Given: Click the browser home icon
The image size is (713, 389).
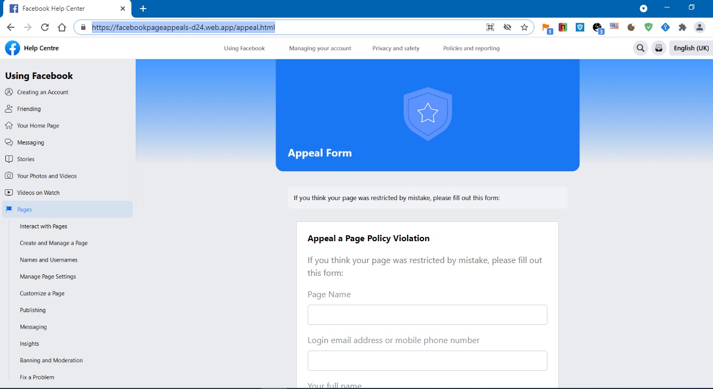Looking at the screenshot, I should point(62,27).
